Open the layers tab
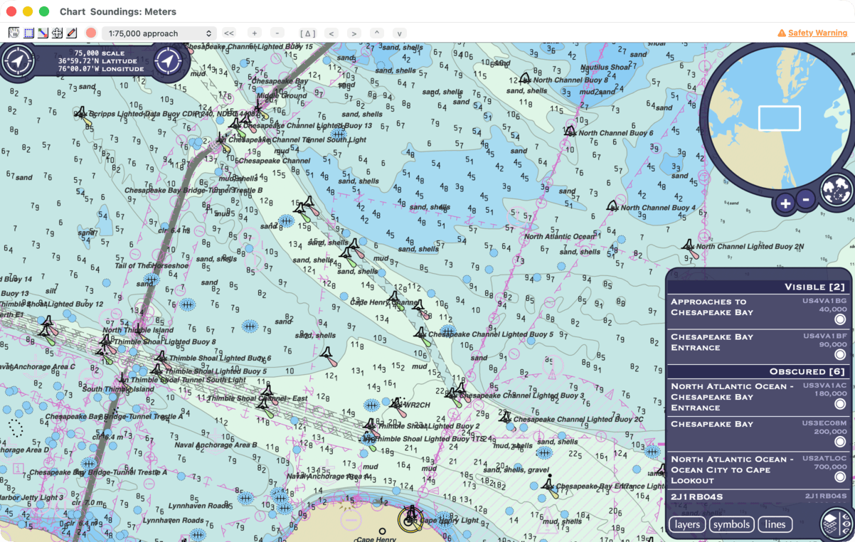Image resolution: width=855 pixels, height=542 pixels. [687, 524]
